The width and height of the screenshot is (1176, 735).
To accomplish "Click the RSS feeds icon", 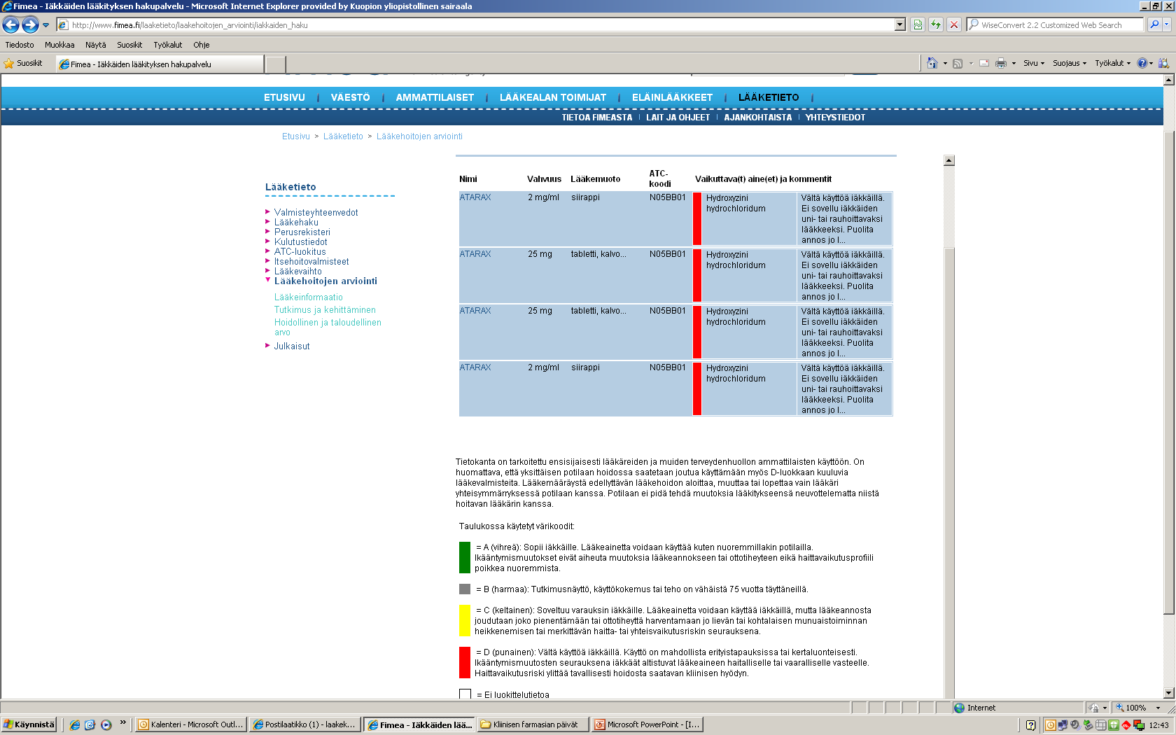I will (x=958, y=63).
